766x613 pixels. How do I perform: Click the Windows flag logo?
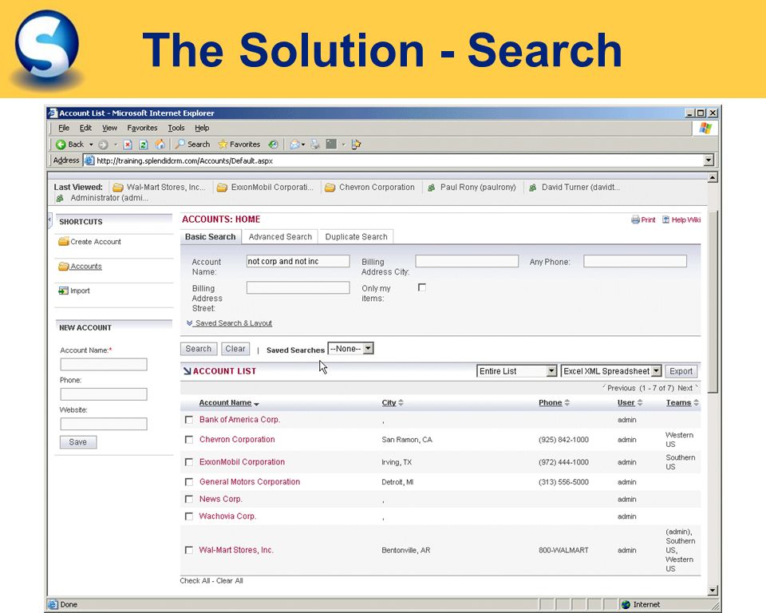point(705,128)
